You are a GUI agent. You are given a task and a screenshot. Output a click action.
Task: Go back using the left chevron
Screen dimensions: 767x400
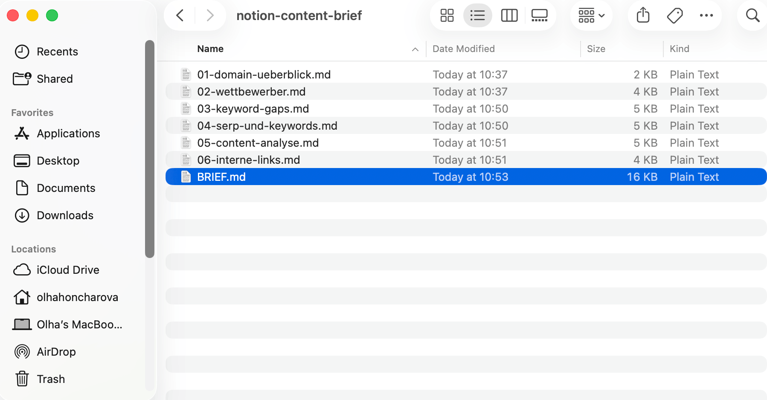pos(180,16)
